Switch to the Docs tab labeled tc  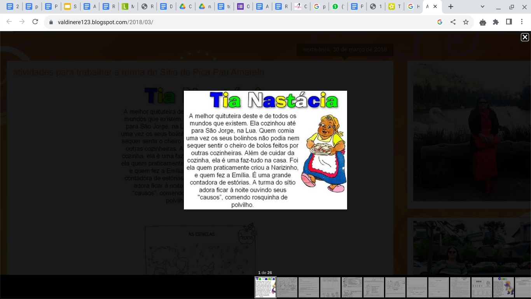click(224, 7)
